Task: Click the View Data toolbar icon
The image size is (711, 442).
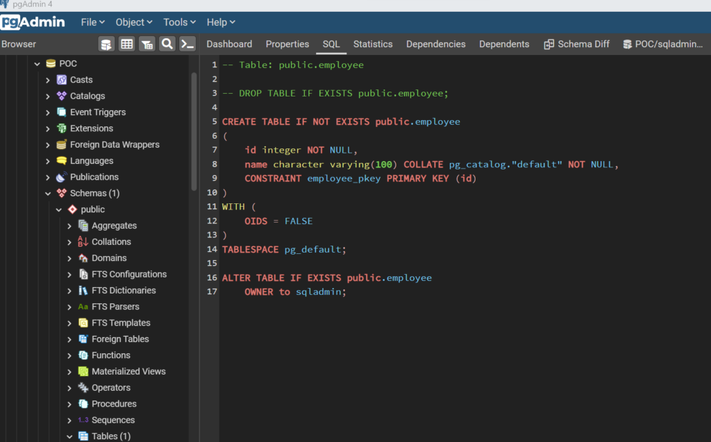Action: [x=127, y=44]
